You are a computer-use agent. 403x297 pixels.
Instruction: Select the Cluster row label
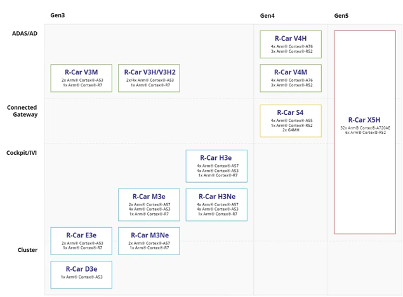pyautogui.click(x=27, y=250)
